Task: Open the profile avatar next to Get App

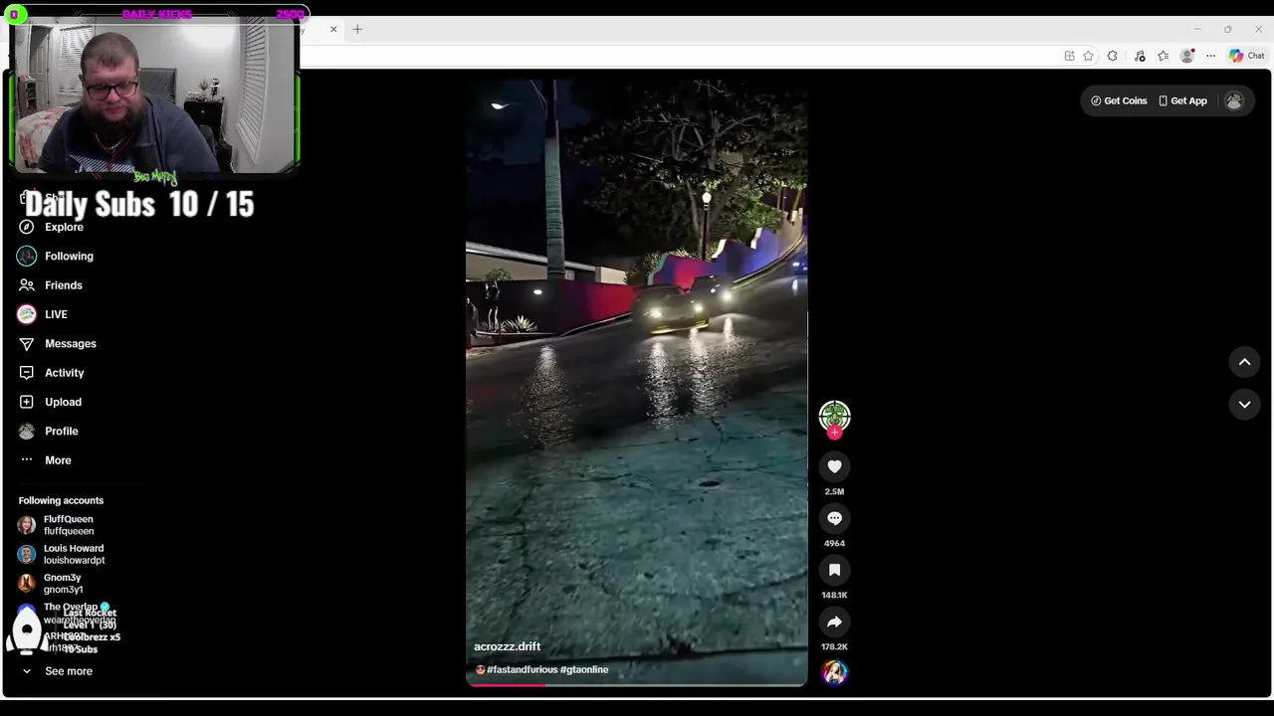Action: tap(1234, 100)
